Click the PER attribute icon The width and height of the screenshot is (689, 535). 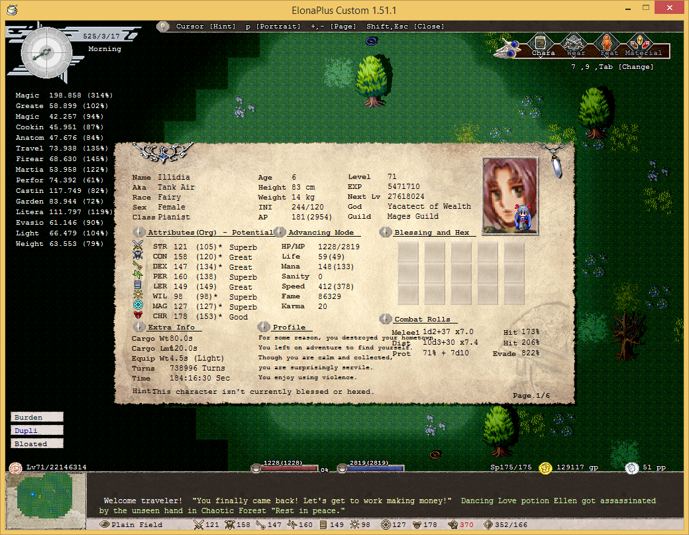(138, 274)
